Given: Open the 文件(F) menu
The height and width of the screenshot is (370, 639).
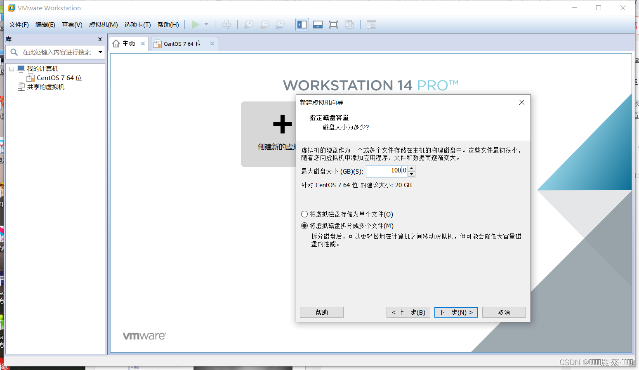Looking at the screenshot, I should tap(19, 25).
